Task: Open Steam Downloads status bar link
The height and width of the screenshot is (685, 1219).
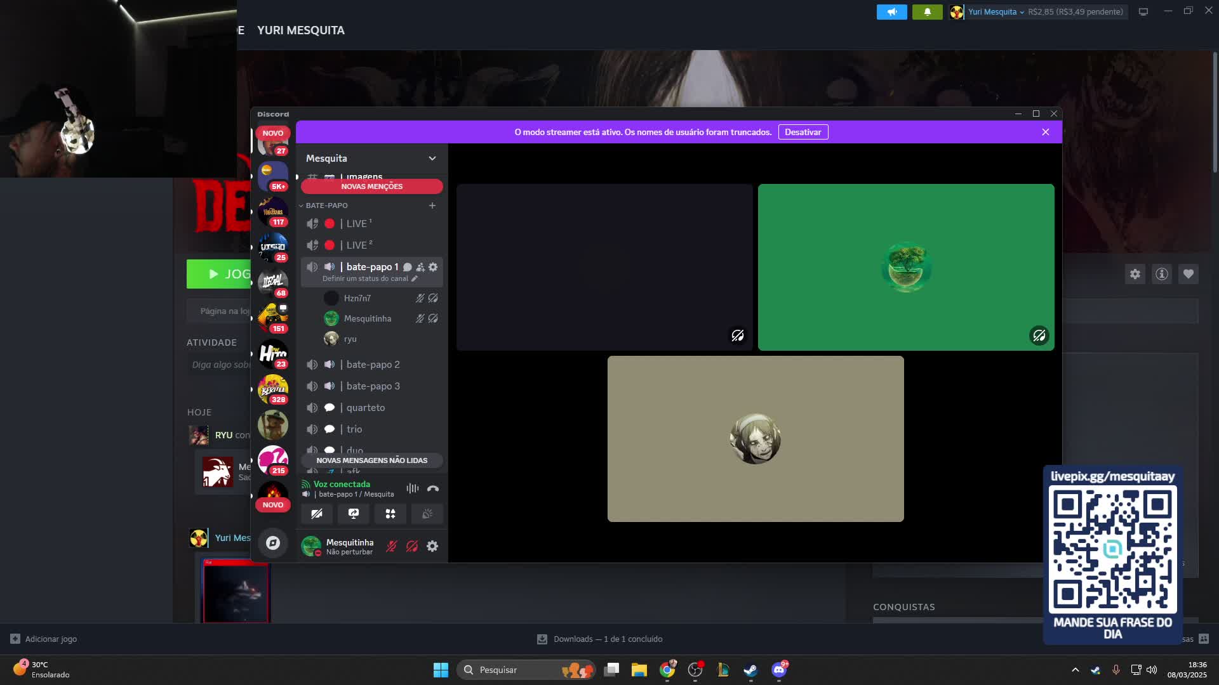Action: click(x=600, y=639)
